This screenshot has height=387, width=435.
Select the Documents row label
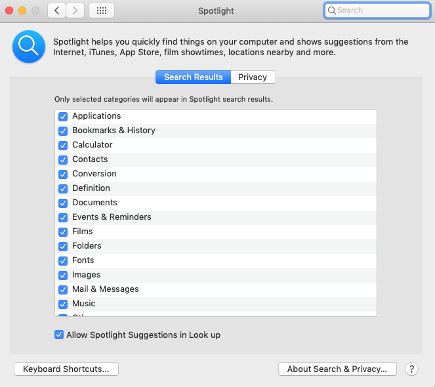click(x=94, y=203)
